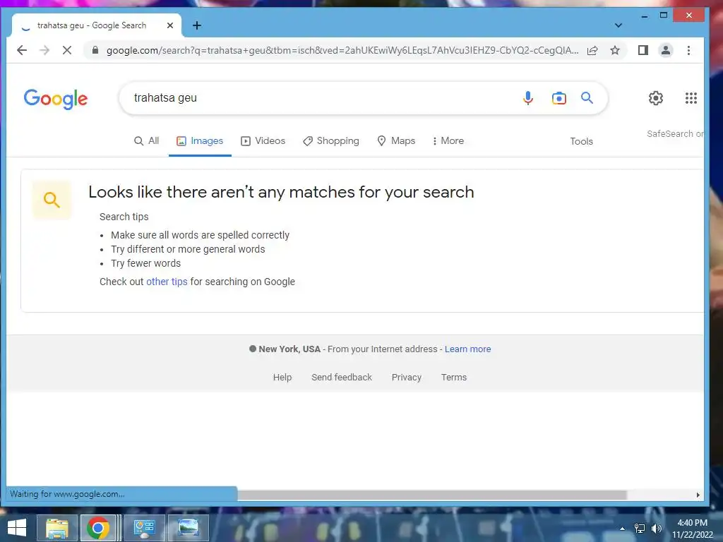
Task: Open the 'other tips' link
Action: [x=167, y=282]
